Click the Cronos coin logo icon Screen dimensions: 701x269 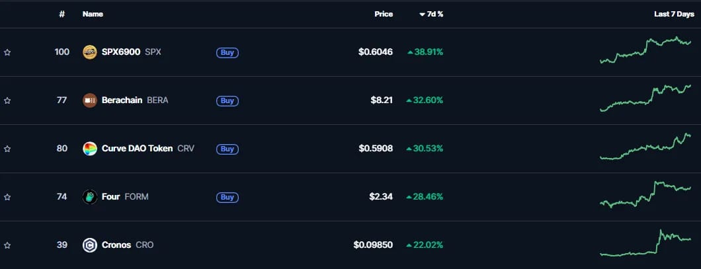coord(90,245)
